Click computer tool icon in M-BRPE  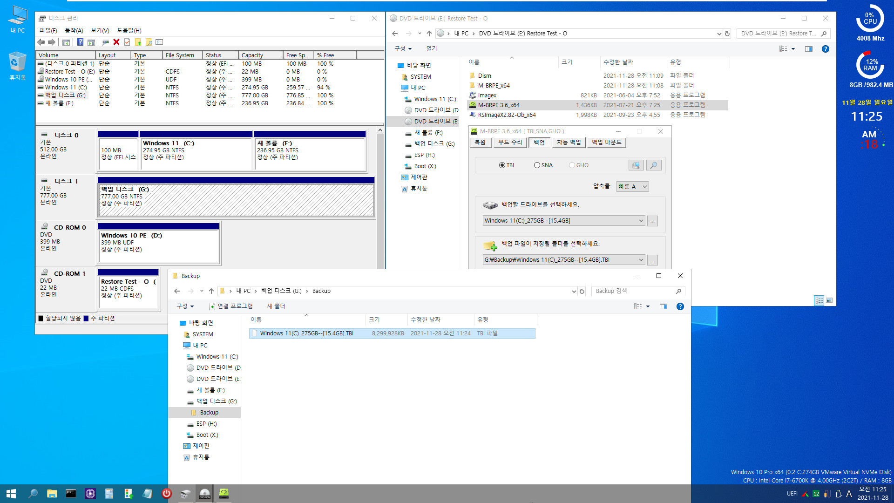tap(636, 165)
